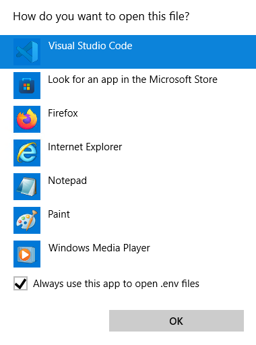Choose the 'Paint' label

59,214
